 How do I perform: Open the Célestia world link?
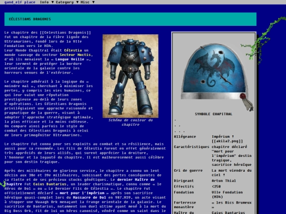[x=73, y=50]
